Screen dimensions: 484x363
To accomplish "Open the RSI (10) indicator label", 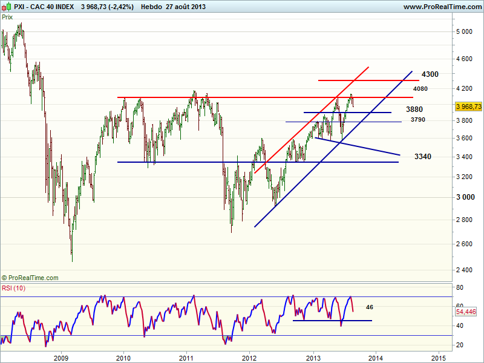I will (14, 288).
